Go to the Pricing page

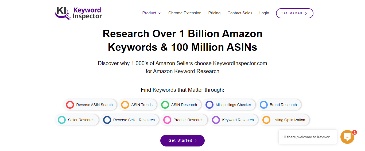click(214, 13)
